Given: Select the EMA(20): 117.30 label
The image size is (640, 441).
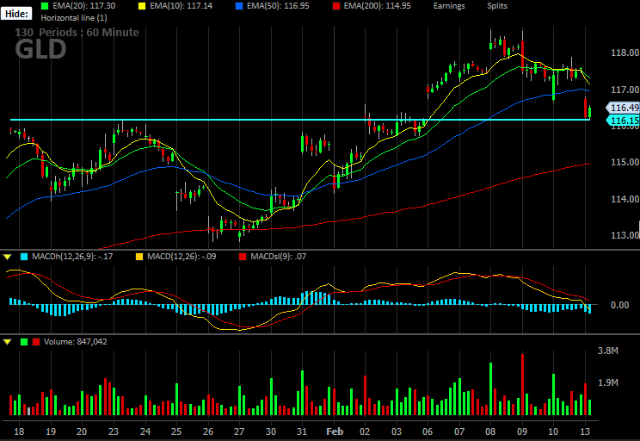Looking at the screenshot, I should point(83,6).
